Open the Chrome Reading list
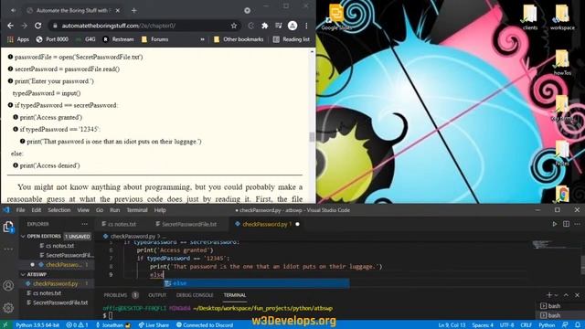Viewport: 585px width, 329px height. point(292,39)
